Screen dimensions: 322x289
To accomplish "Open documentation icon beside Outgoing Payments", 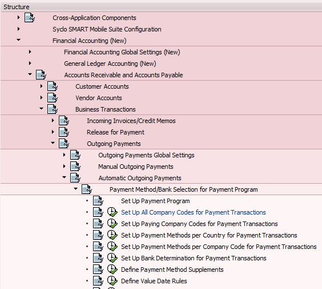I will (64, 144).
